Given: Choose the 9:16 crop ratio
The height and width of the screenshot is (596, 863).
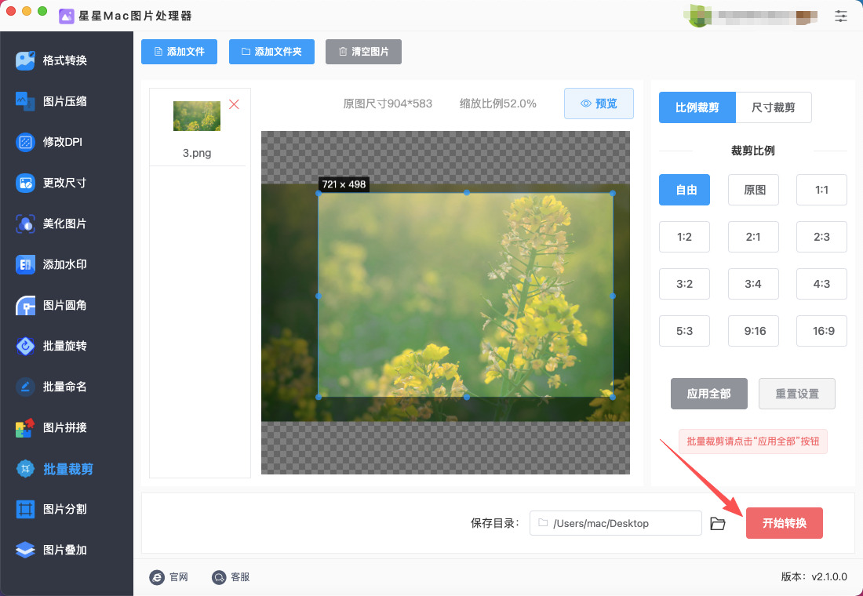Looking at the screenshot, I should pyautogui.click(x=753, y=331).
